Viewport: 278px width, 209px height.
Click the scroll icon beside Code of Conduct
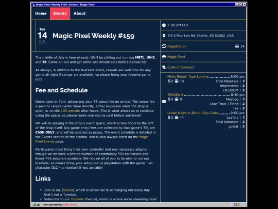(x=164, y=67)
